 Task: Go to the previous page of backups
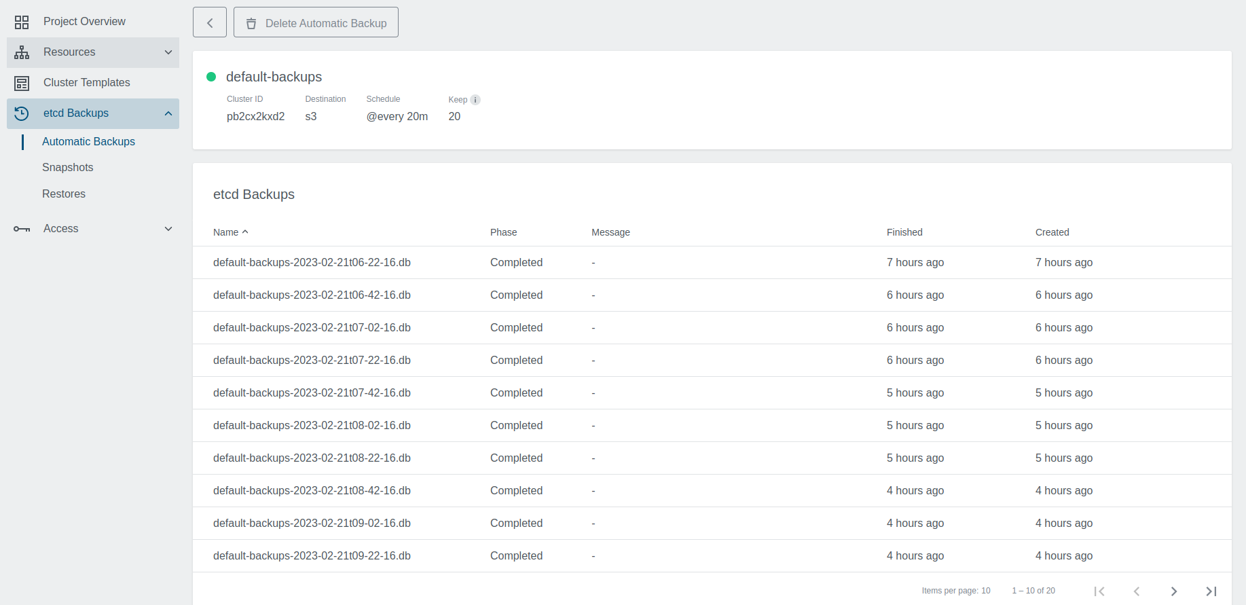pyautogui.click(x=1136, y=591)
